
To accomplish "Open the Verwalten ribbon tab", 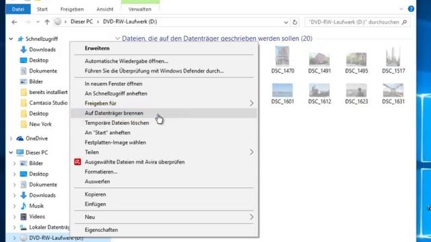I will pyautogui.click(x=140, y=9).
